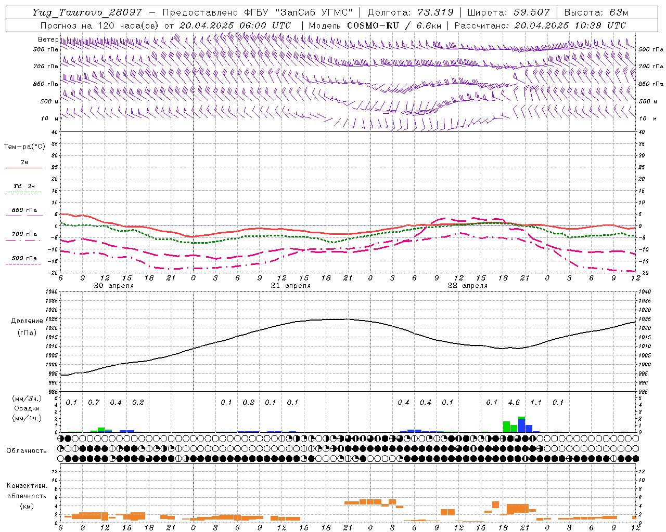This screenshot has height=532, width=666.
Task: Click the Тем-ра(°C) temperature panel label
Action: point(24,147)
